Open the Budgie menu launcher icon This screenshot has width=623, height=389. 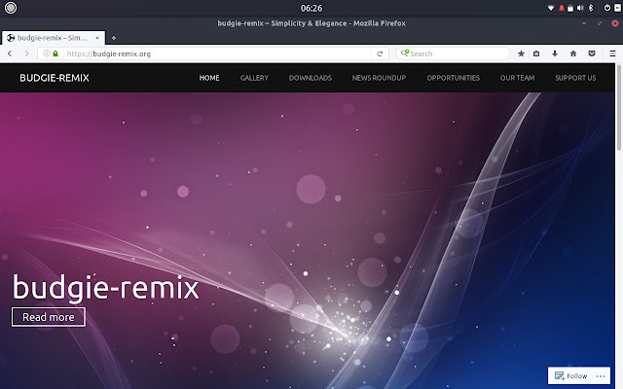[11, 8]
